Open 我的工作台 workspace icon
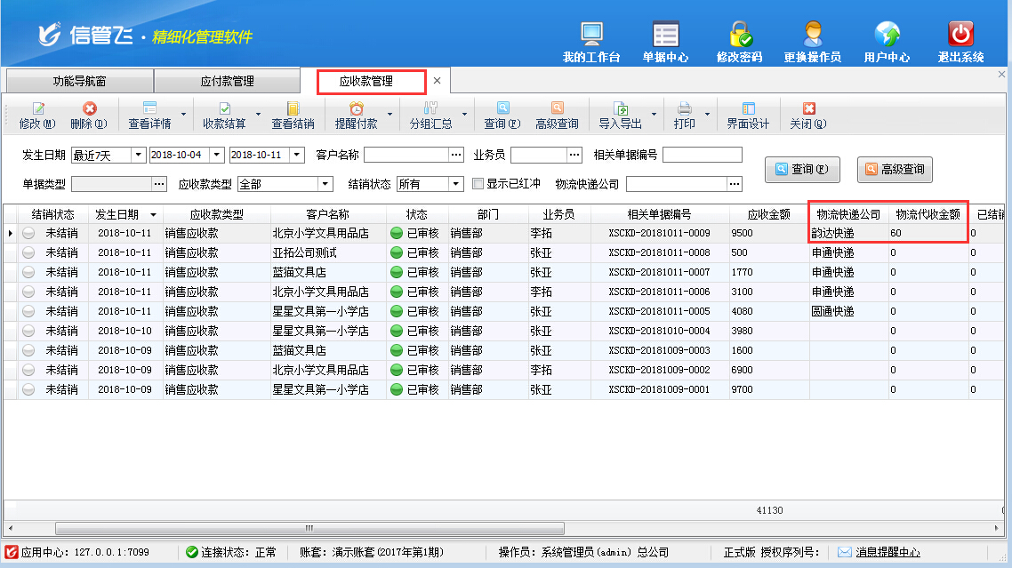Image resolution: width=1012 pixels, height=568 pixels. point(591,35)
